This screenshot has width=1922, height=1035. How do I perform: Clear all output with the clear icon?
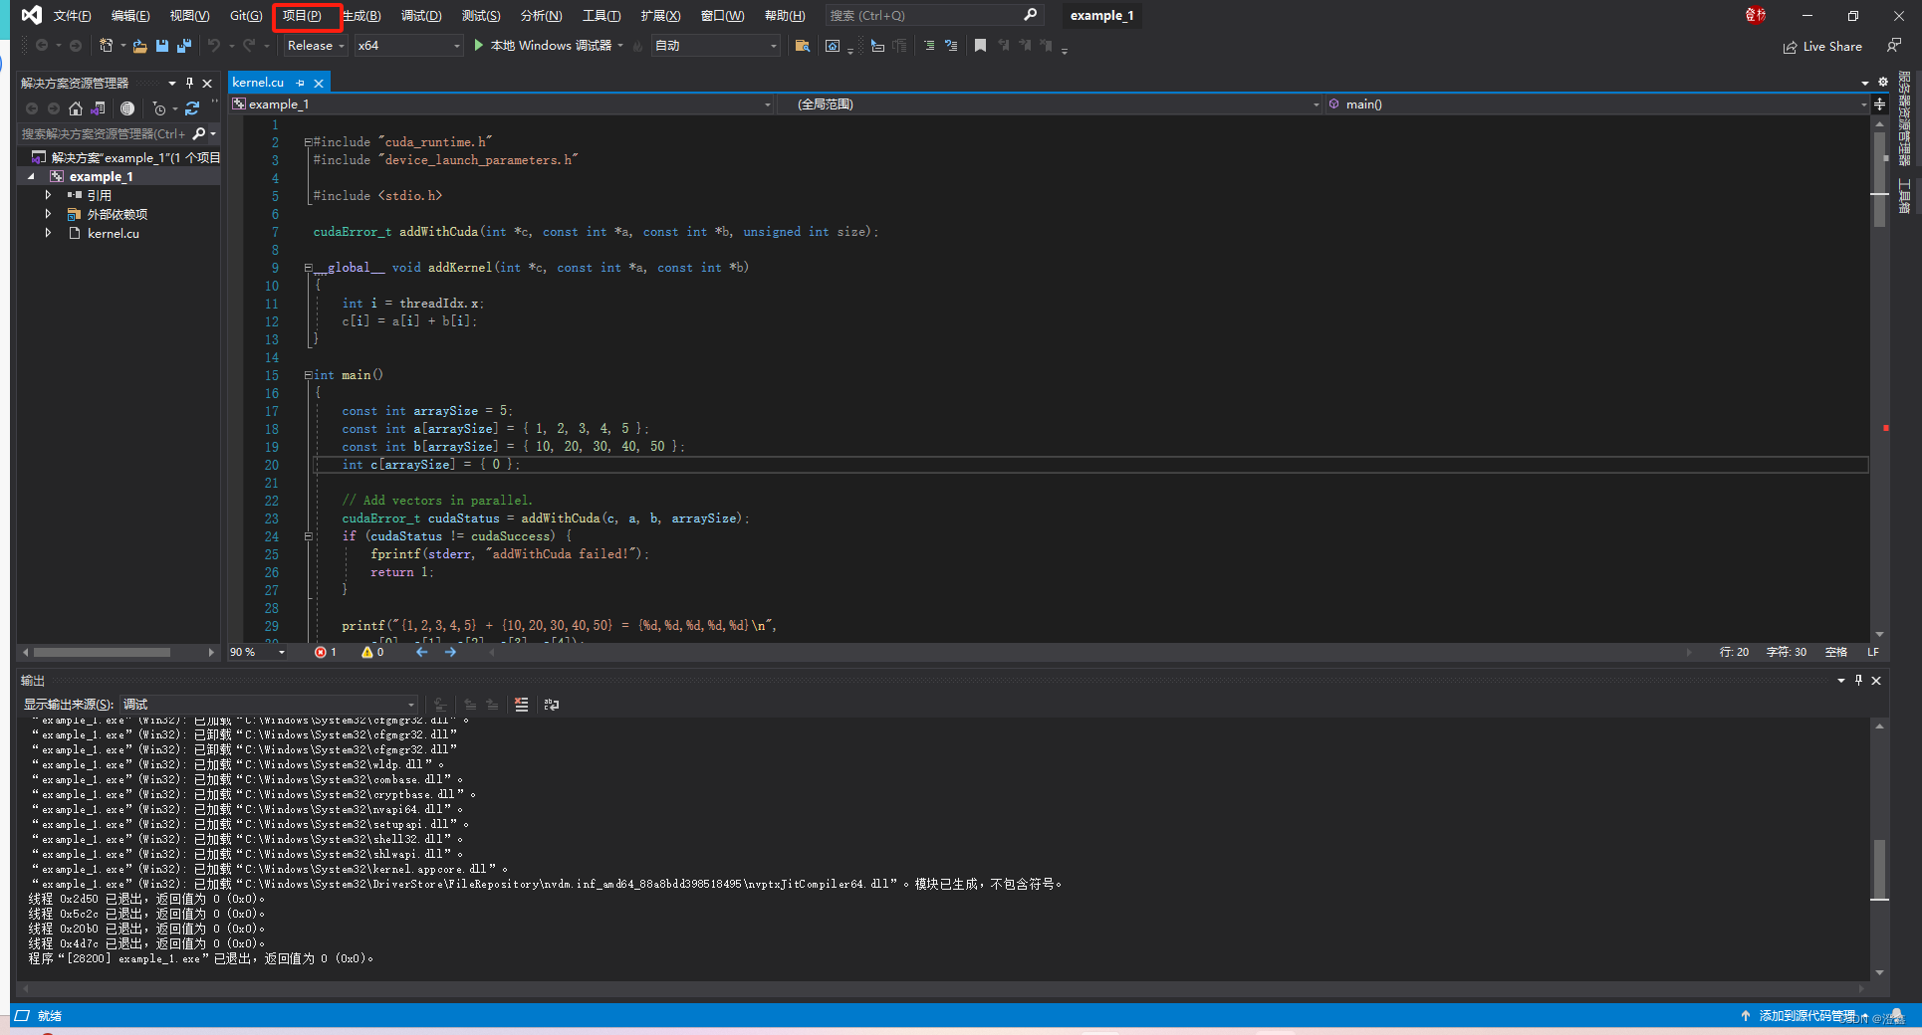coord(521,704)
